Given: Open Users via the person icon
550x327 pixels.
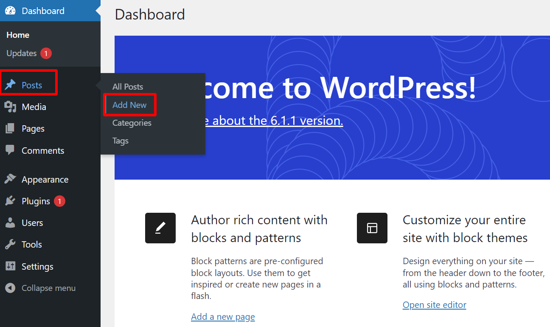Looking at the screenshot, I should pos(11,223).
